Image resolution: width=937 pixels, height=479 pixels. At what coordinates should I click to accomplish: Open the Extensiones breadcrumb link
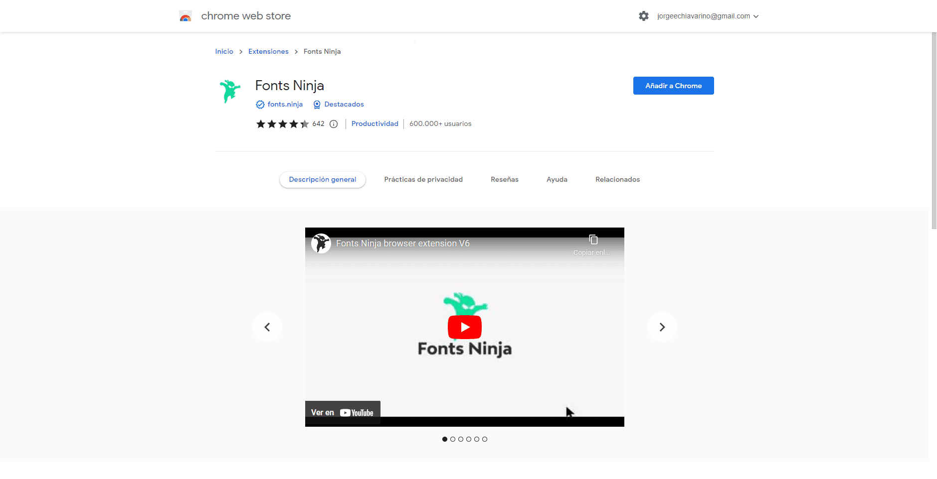268,51
